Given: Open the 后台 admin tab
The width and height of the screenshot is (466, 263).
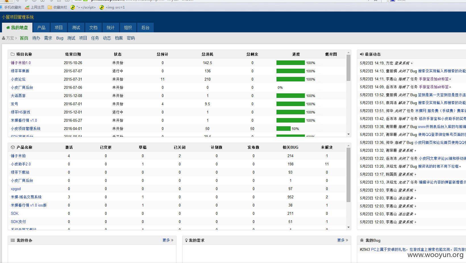Looking at the screenshot, I should pos(145,28).
